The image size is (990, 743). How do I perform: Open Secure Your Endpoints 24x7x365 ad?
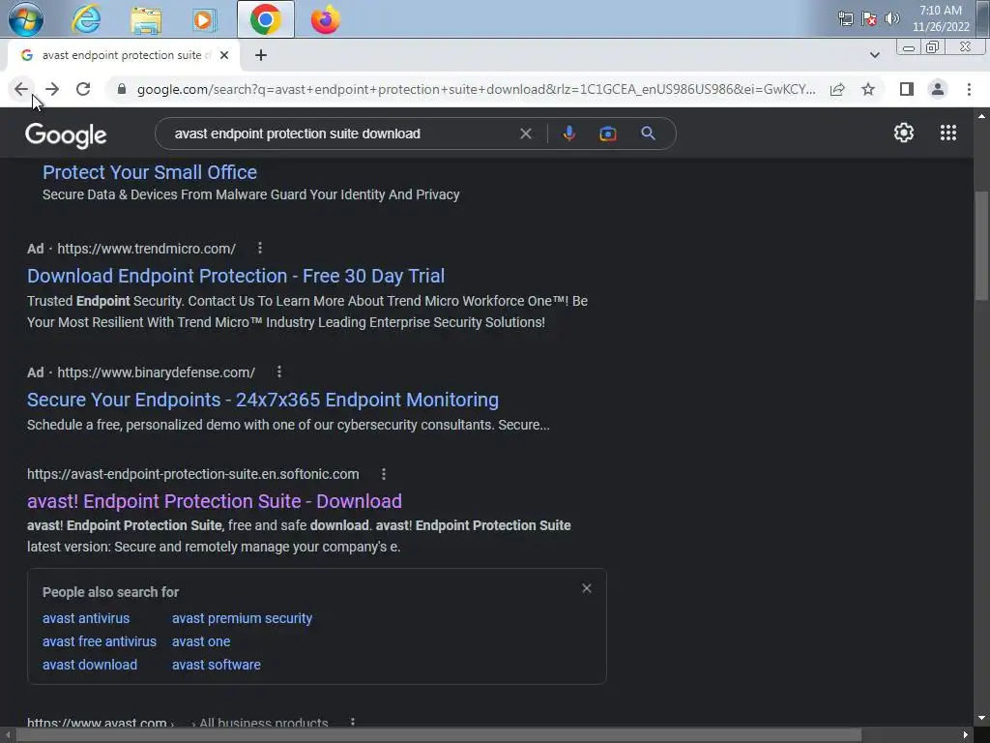(263, 400)
